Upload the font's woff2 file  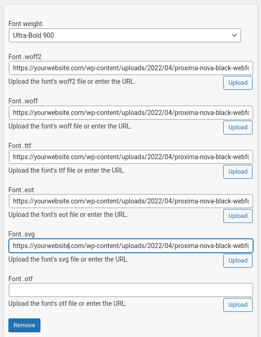coord(238,83)
